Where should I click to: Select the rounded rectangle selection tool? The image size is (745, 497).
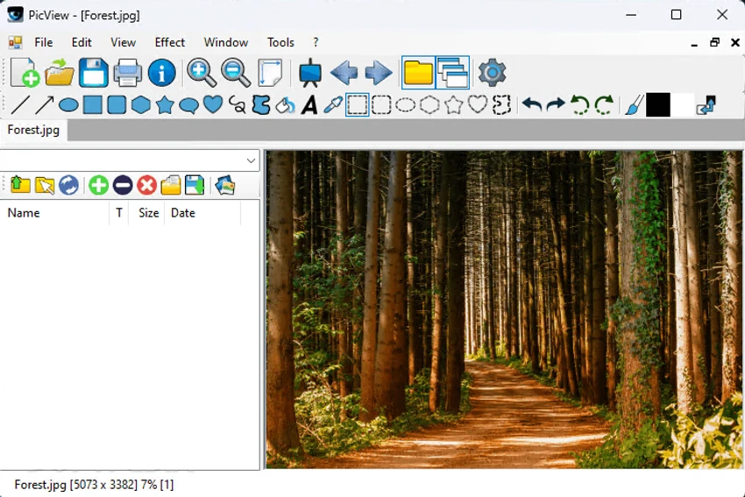click(381, 105)
